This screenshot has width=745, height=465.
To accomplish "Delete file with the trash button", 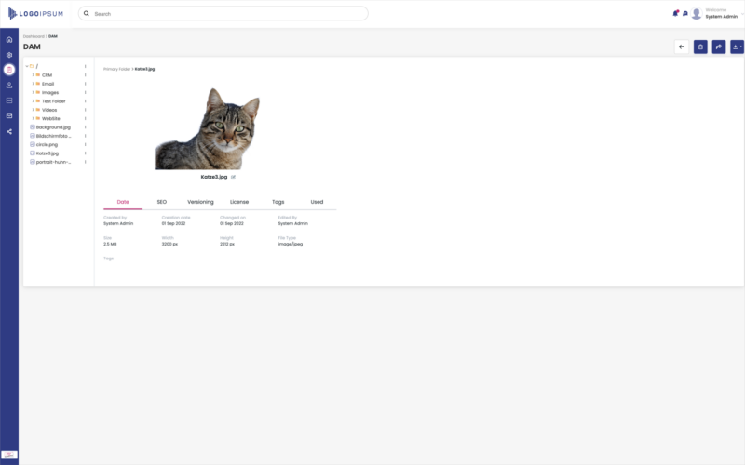I will tap(700, 46).
